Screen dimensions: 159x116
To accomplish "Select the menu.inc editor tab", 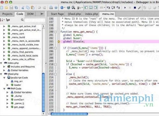I will tap(108, 14).
